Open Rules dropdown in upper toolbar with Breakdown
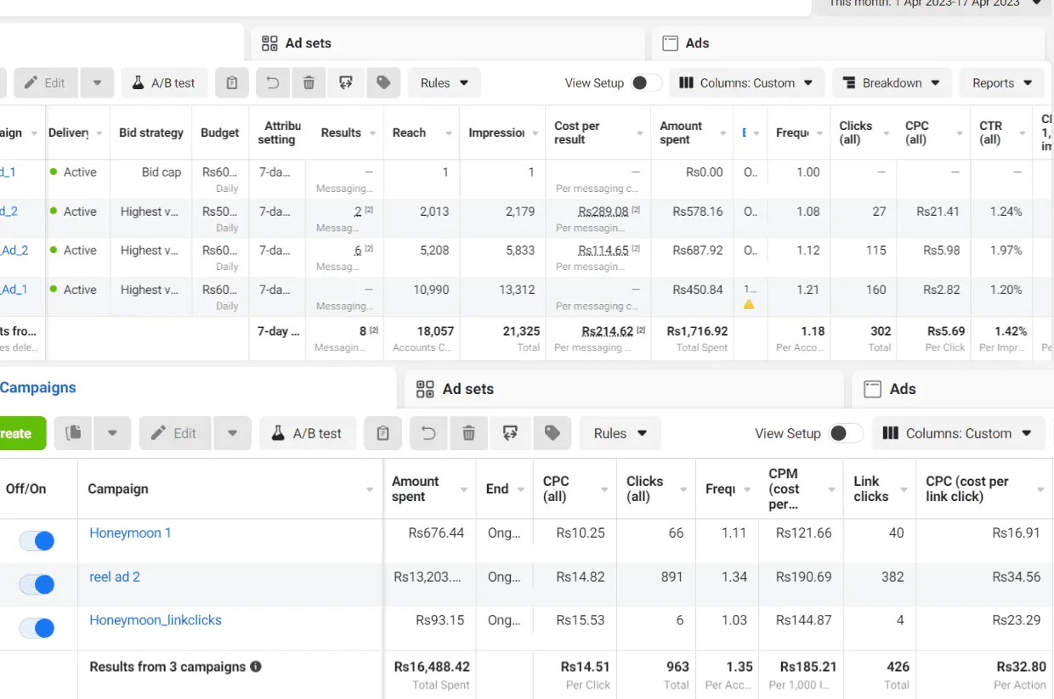 click(x=445, y=83)
